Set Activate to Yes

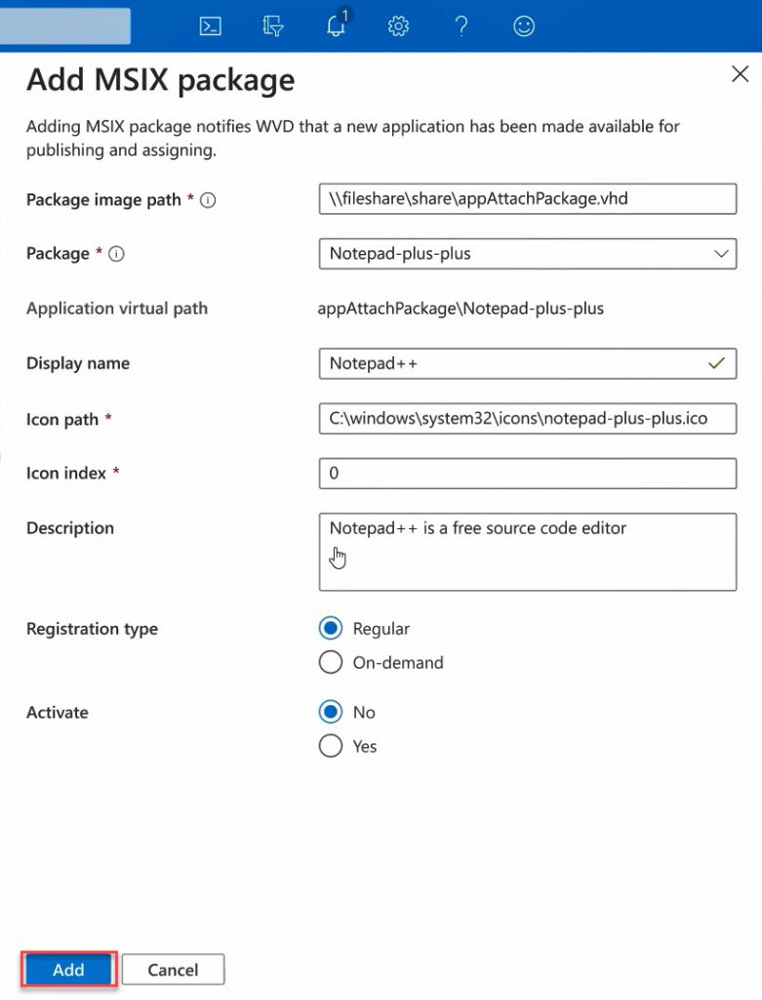331,746
